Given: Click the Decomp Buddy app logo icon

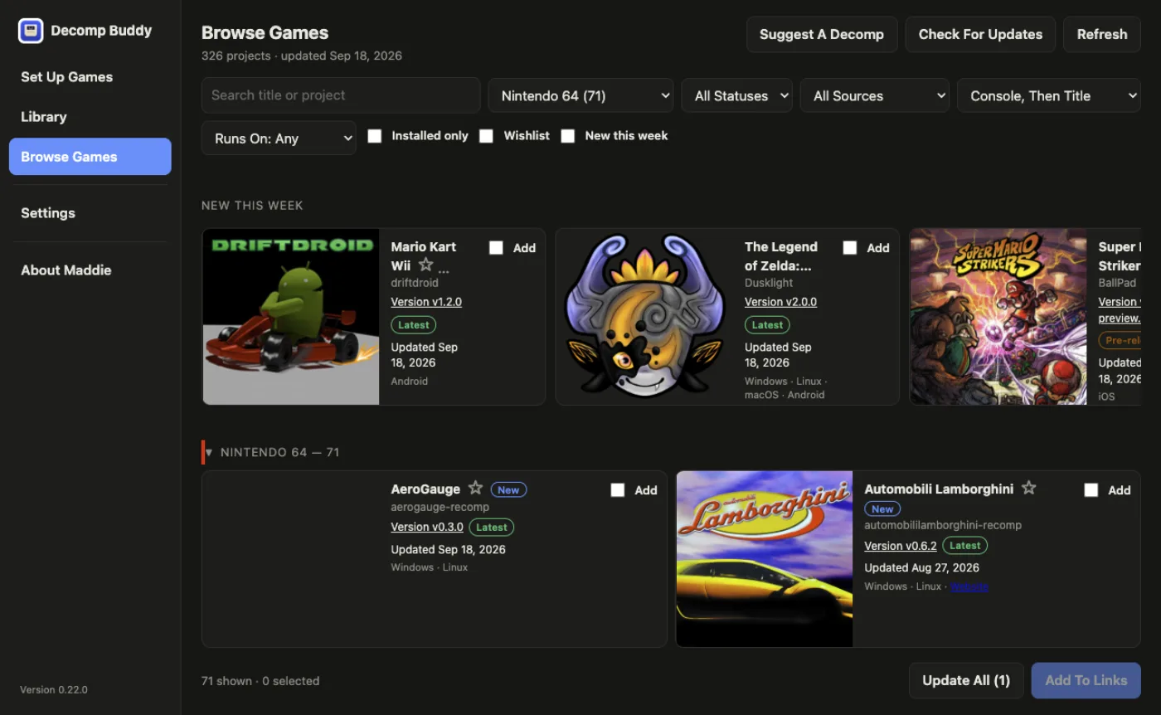Looking at the screenshot, I should tap(31, 31).
